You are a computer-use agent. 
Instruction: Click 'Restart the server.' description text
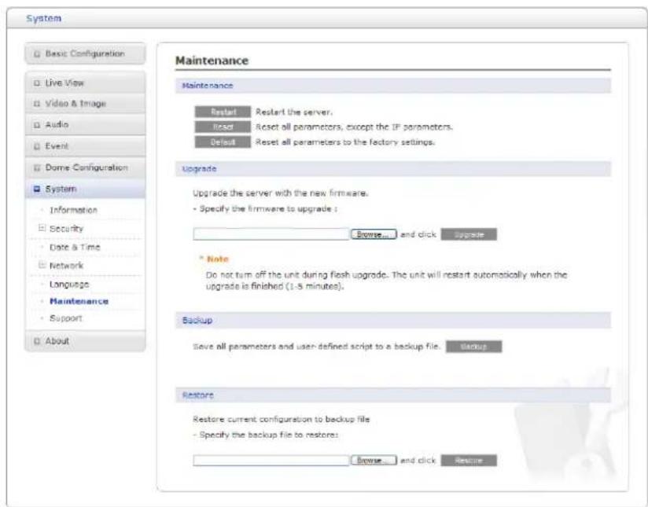point(294,112)
